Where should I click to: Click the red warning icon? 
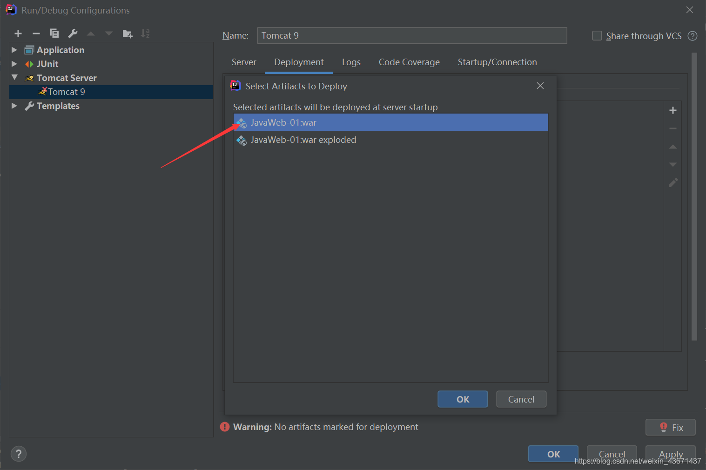(225, 427)
